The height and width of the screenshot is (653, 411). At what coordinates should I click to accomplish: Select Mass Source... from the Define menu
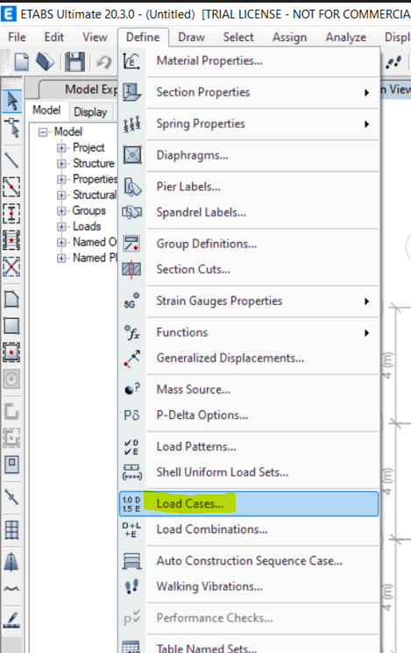[193, 389]
